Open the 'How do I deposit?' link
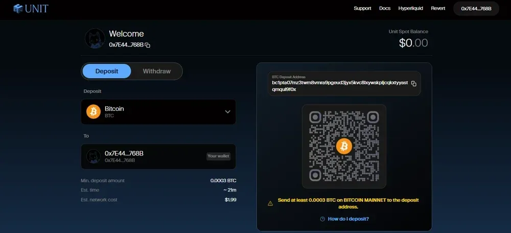This screenshot has width=511, height=233. [349, 219]
